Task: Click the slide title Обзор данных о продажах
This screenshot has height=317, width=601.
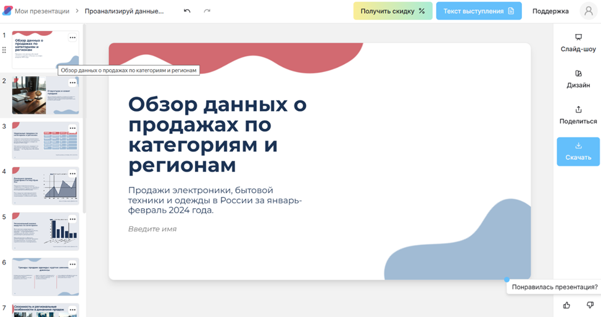Action: point(217,134)
